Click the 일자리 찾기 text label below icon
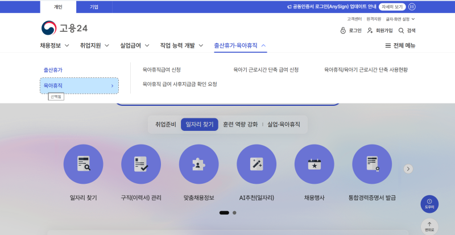Image resolution: width=455 pixels, height=235 pixels. coord(83,198)
